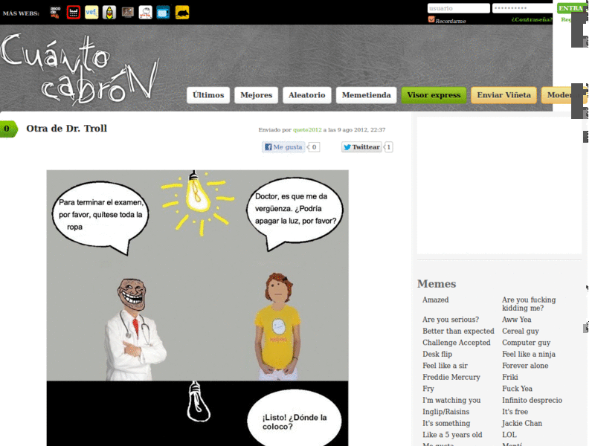Image resolution: width=595 pixels, height=446 pixels.
Task: Click the Facebook icon in Me gusta
Action: click(268, 146)
